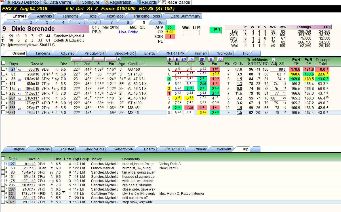Select the EP filter button
Viewport: 341px width, 212px height.
tap(184, 59)
